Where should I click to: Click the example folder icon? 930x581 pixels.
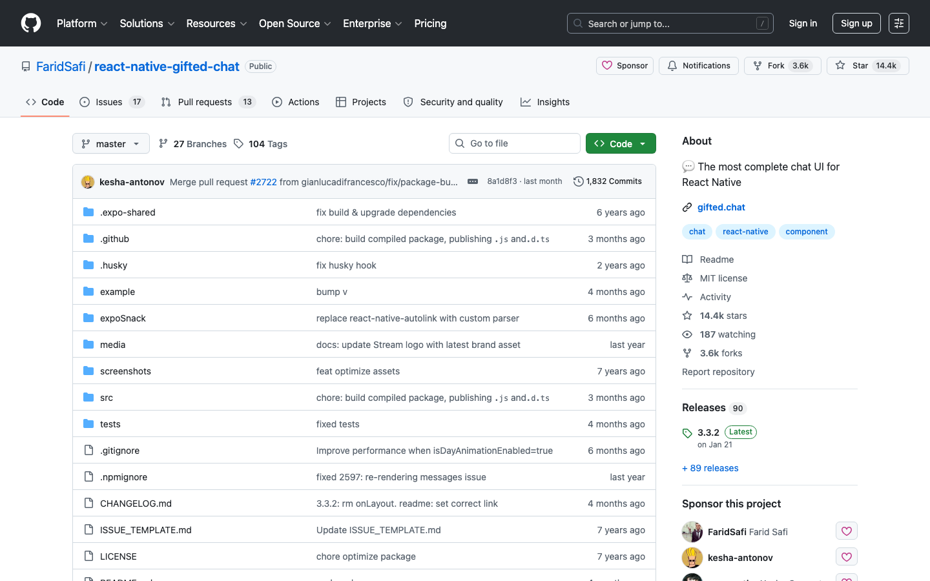click(x=88, y=292)
